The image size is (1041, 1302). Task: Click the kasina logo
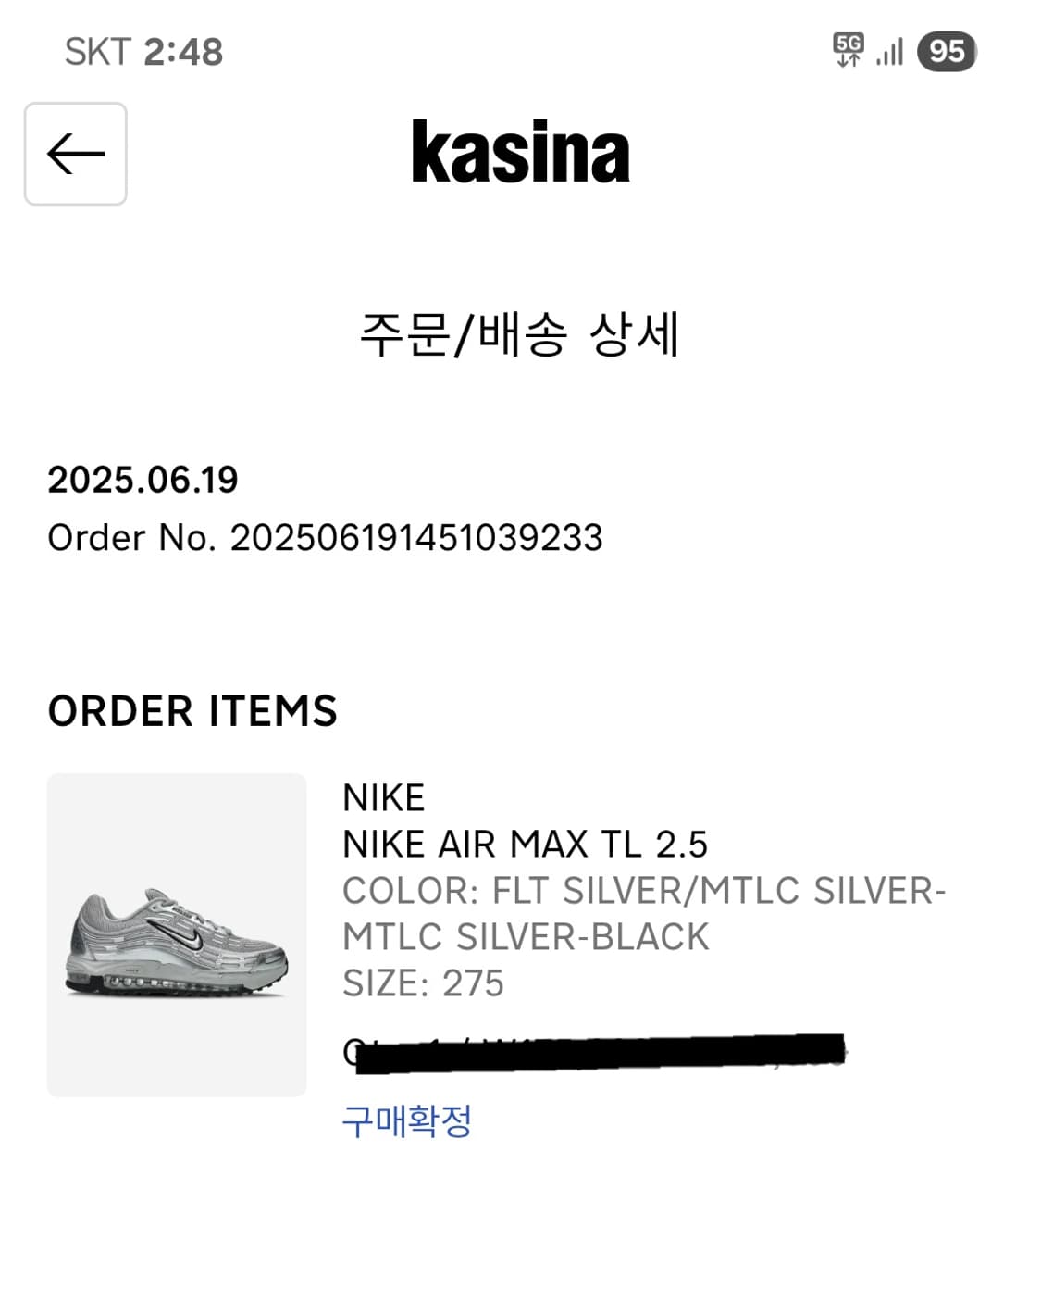(520, 152)
